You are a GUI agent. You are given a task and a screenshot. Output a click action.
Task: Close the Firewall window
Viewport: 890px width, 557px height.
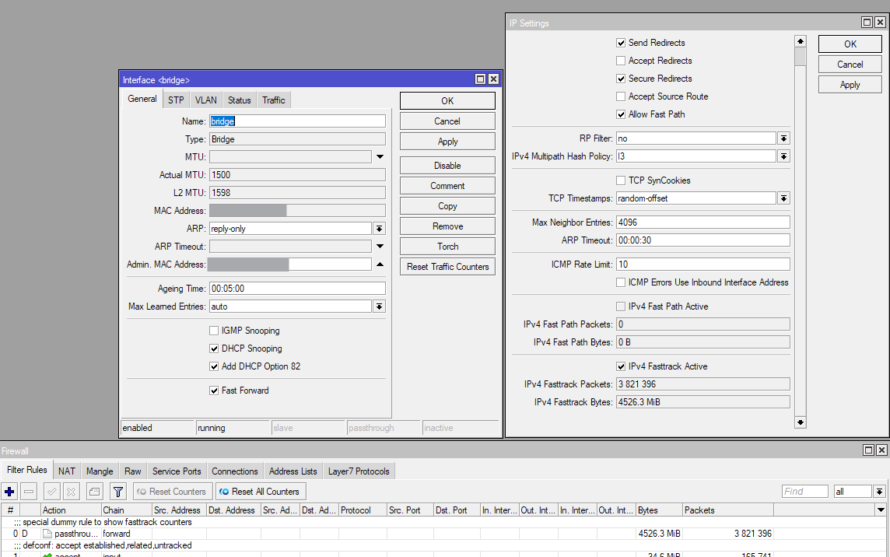[881, 450]
